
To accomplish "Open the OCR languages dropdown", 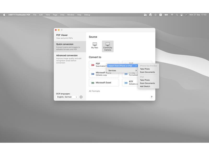I will pos(67,97).
